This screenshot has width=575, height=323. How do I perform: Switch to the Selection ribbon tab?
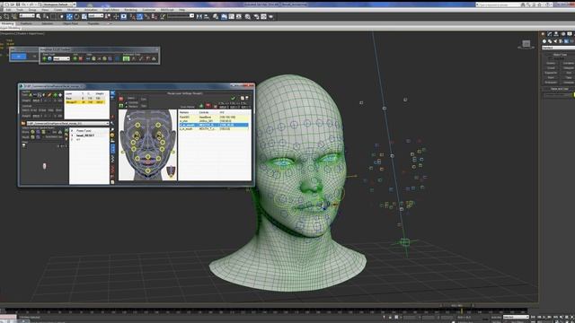[x=48, y=23]
